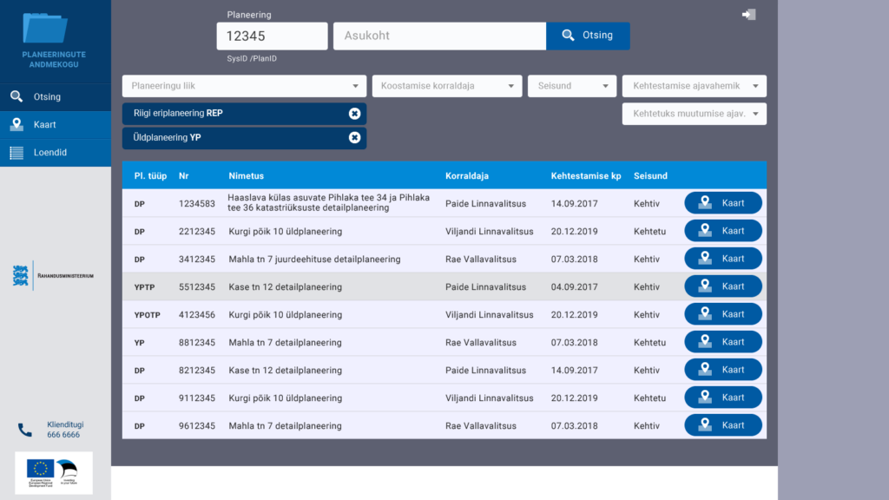The height and width of the screenshot is (500, 889).
Task: Click plan number 4123456
Action: [x=197, y=314]
